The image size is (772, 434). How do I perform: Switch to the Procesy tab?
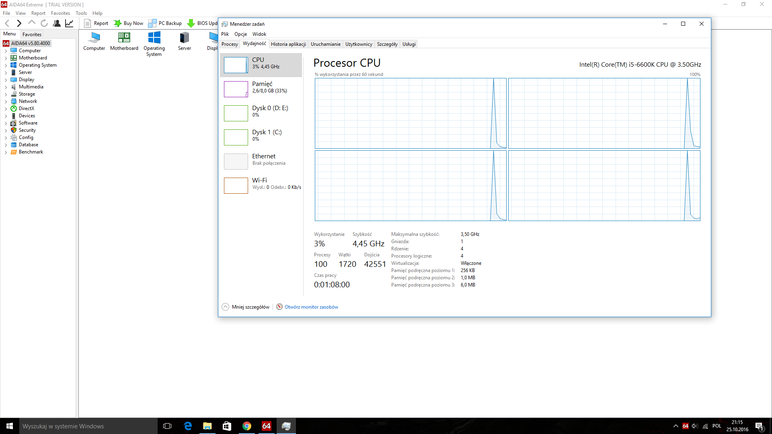(x=230, y=44)
